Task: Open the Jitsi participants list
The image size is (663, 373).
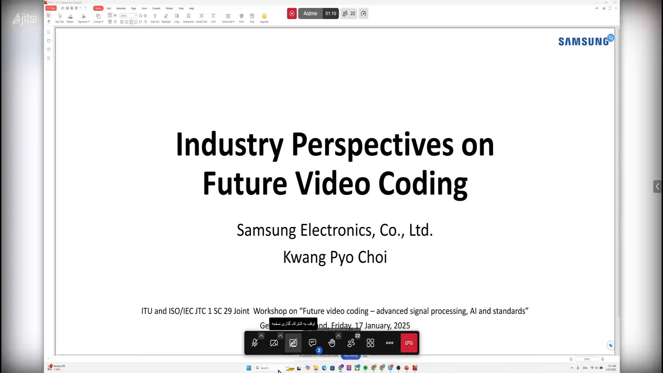Action: [x=351, y=343]
